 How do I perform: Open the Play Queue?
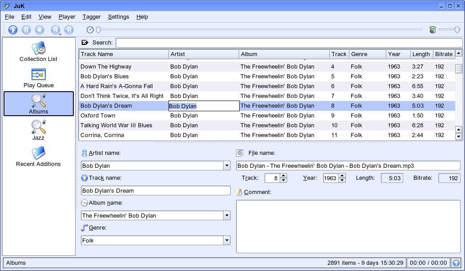point(39,78)
